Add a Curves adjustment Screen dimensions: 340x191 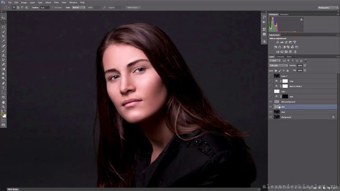point(286,42)
